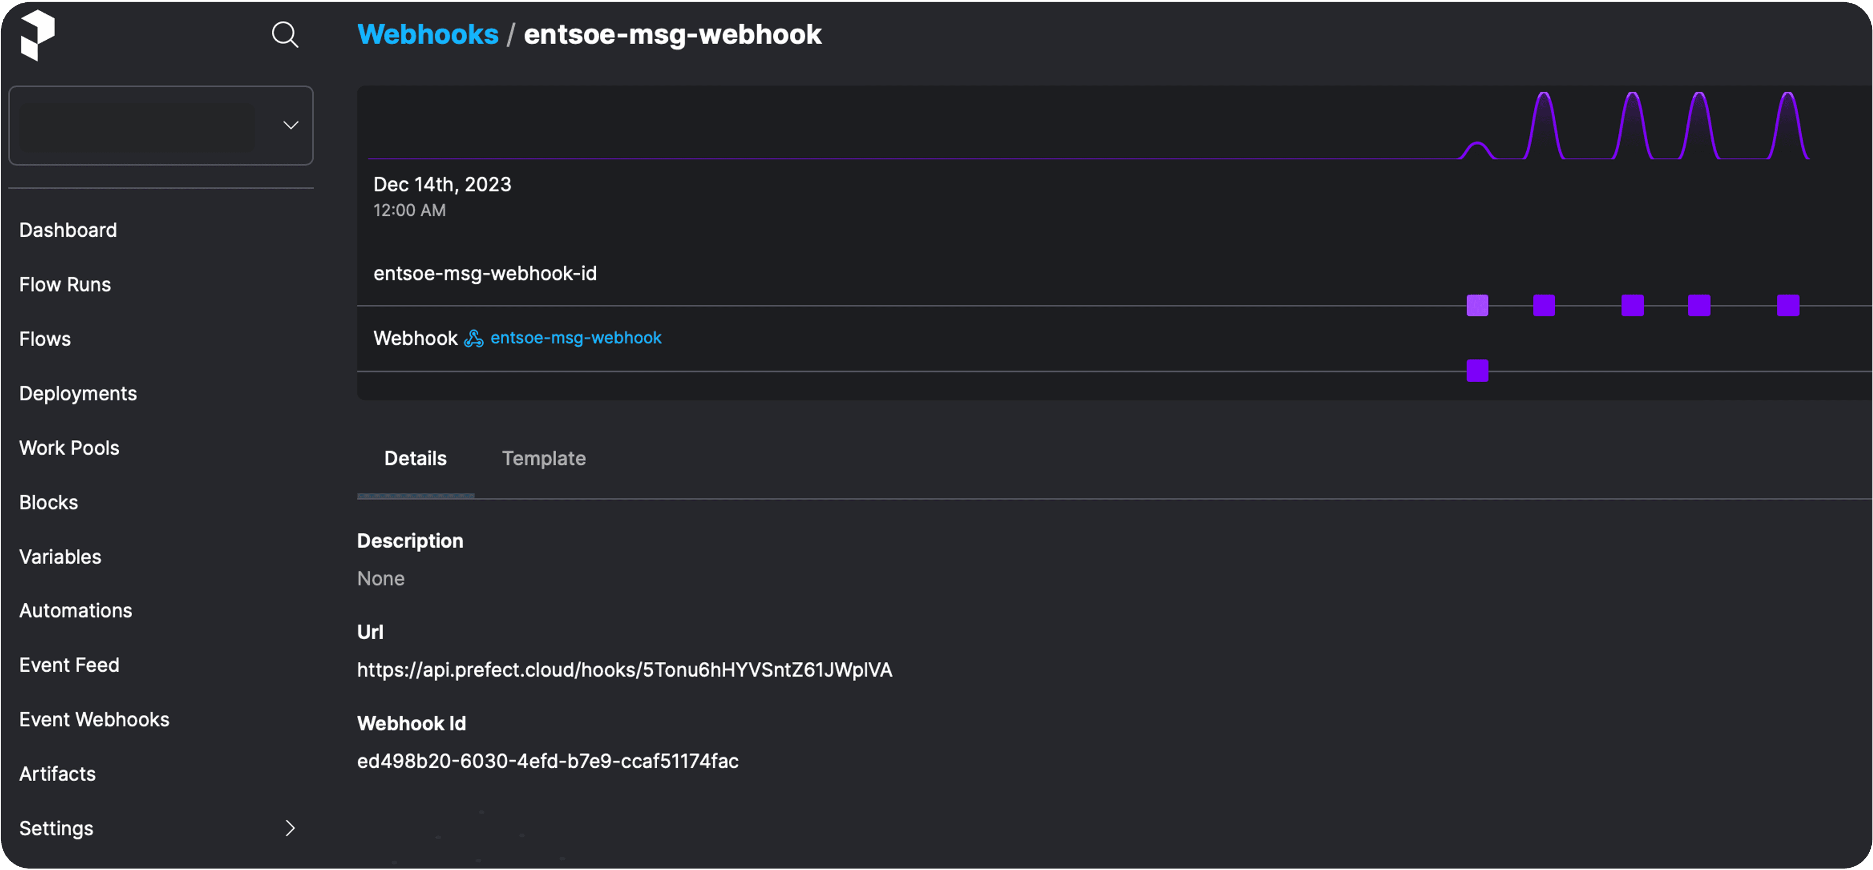Open the Event Feed page
1873x870 pixels.
coord(69,665)
